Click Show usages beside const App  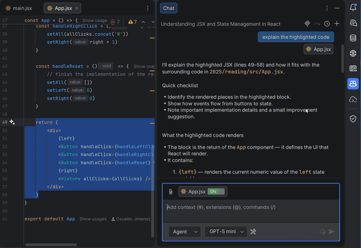pos(95,20)
